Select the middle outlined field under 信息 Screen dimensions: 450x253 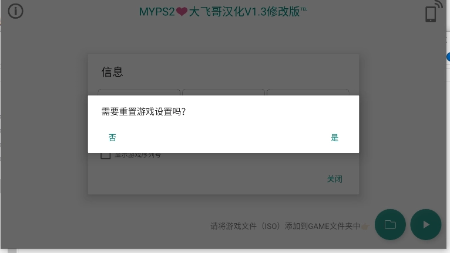(x=223, y=93)
